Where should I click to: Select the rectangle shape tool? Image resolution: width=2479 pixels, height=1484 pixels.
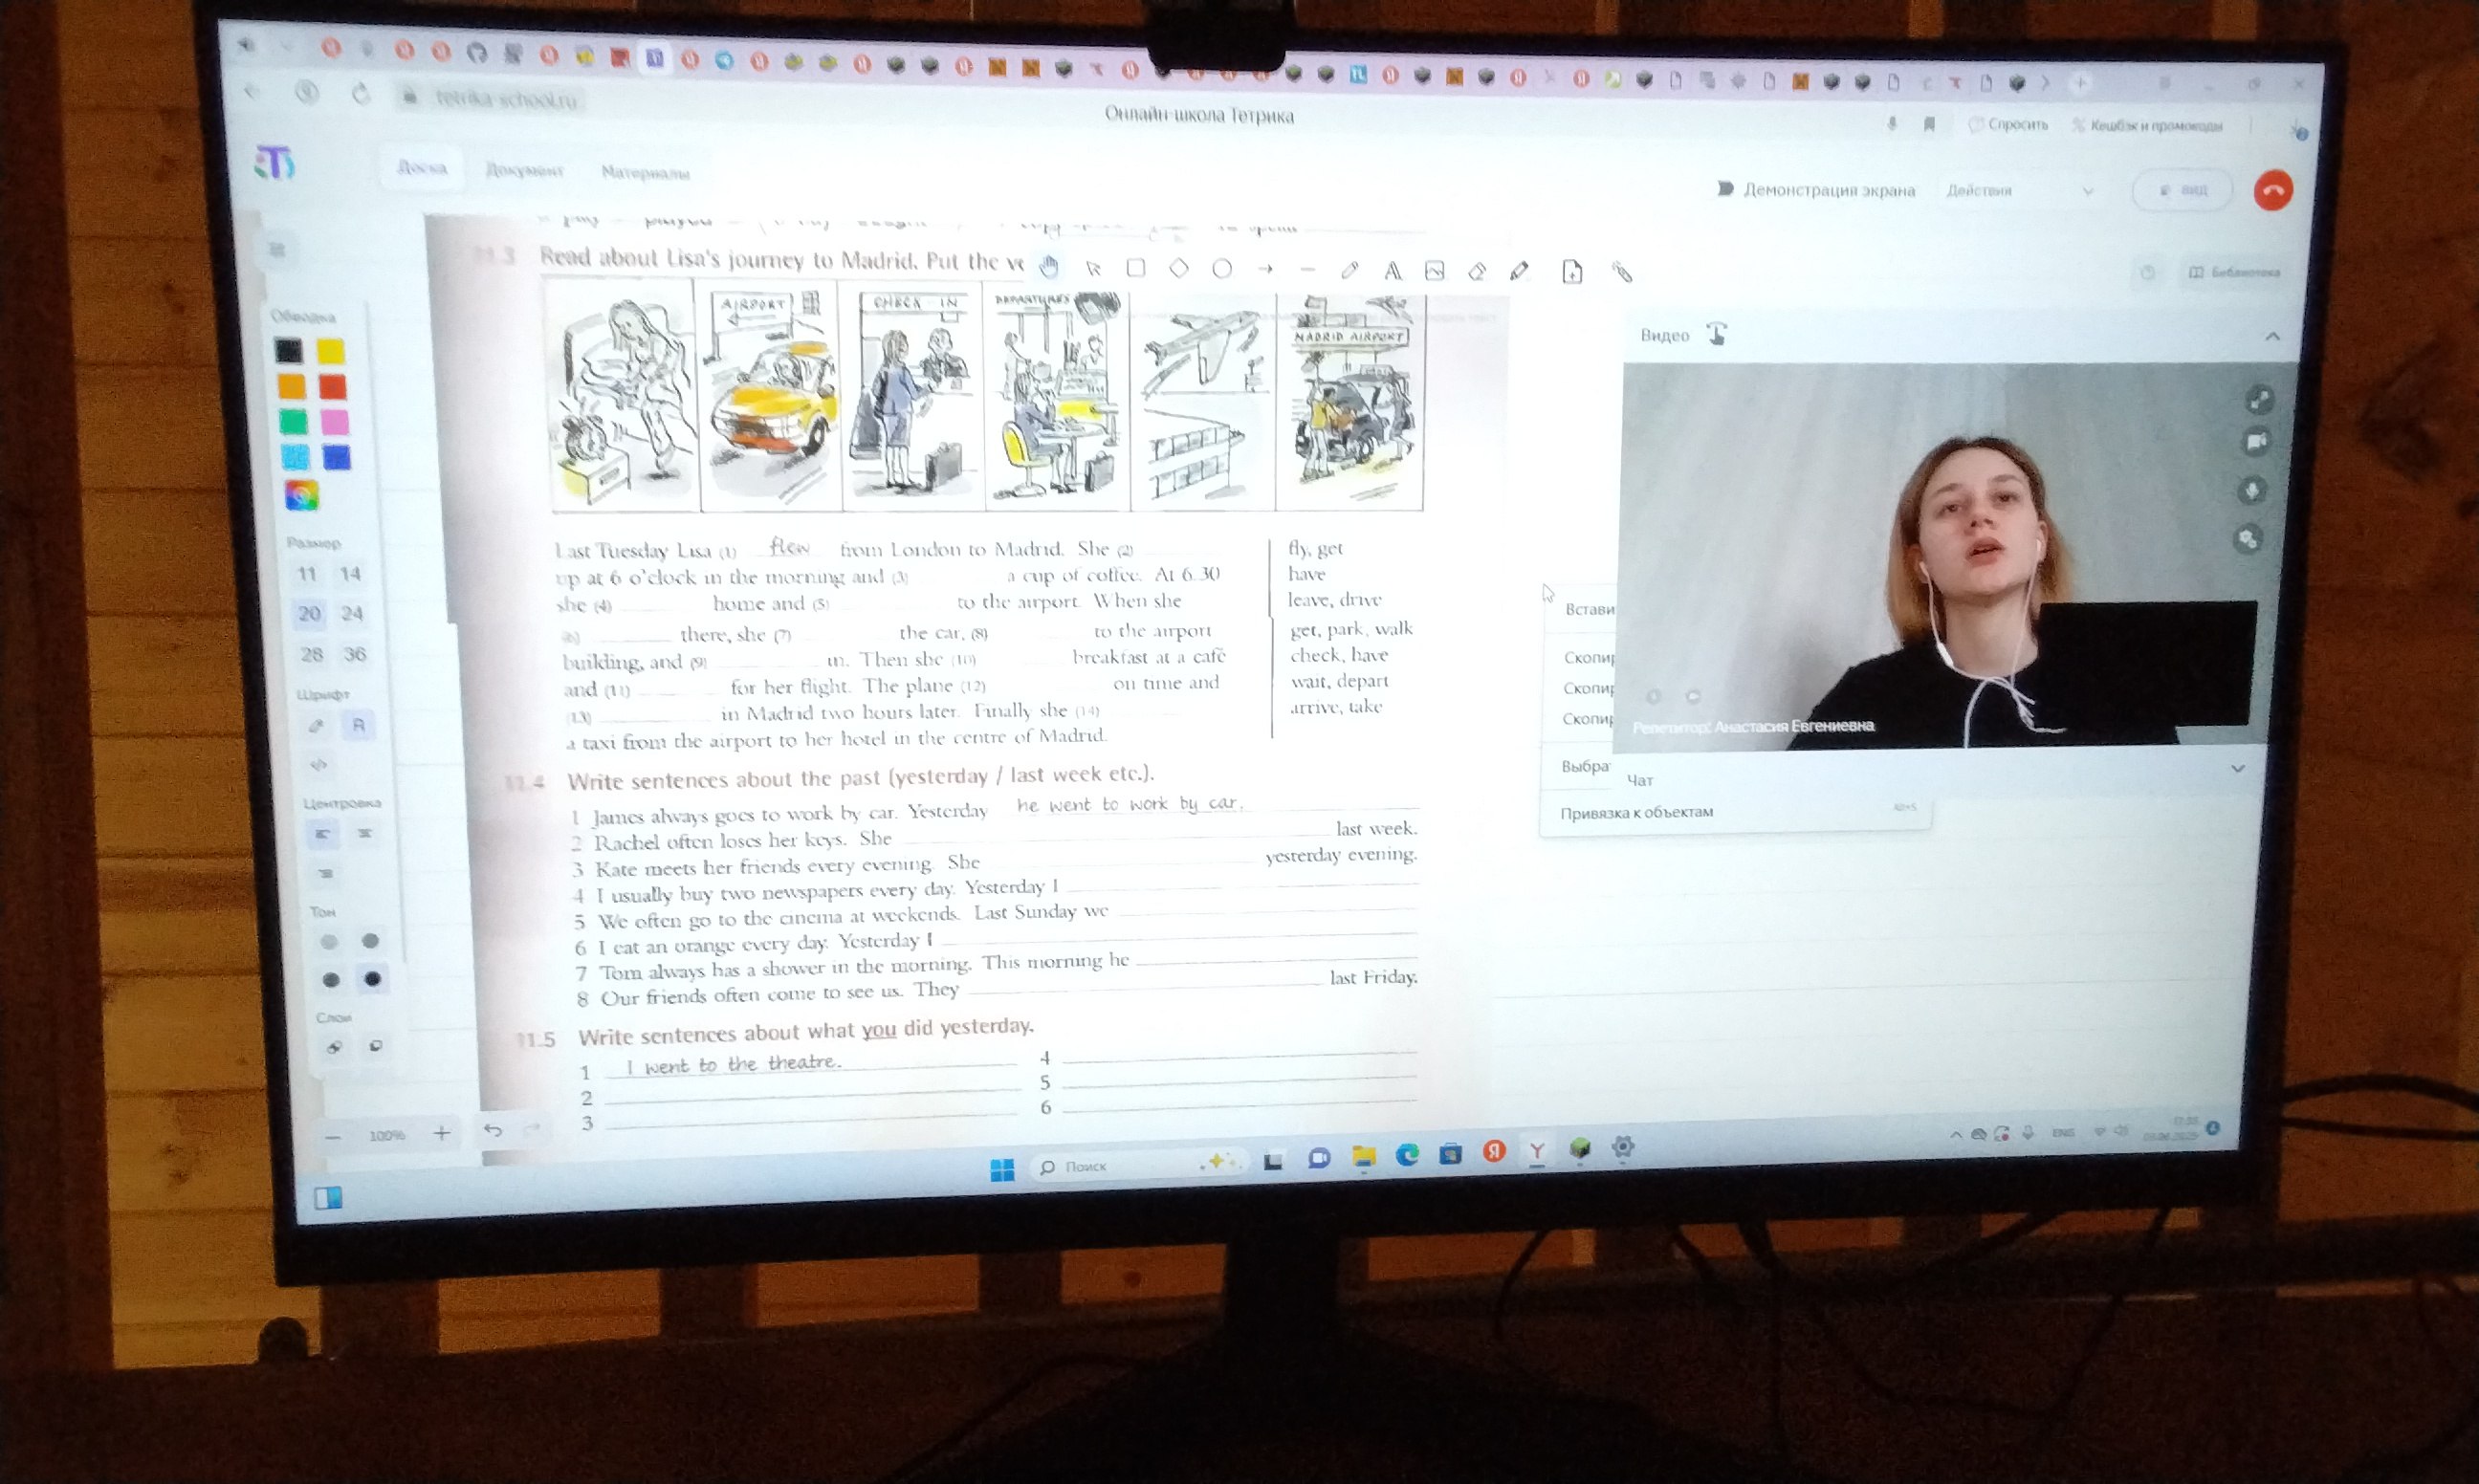pyautogui.click(x=1135, y=268)
